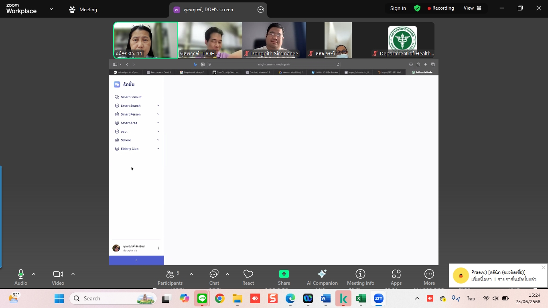Expand the Smart Search menu chevron
Viewport: 548px width, 308px height.
pyautogui.click(x=158, y=105)
